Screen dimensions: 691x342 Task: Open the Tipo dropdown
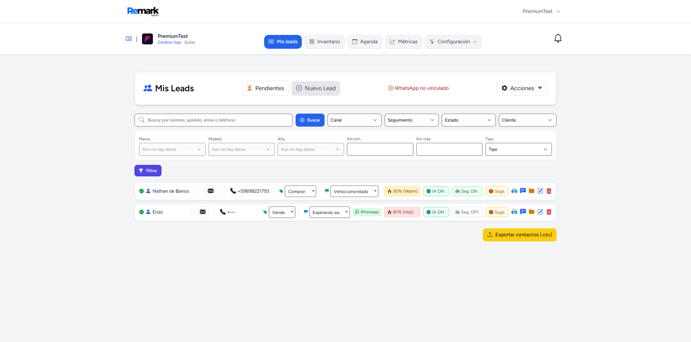(x=518, y=149)
